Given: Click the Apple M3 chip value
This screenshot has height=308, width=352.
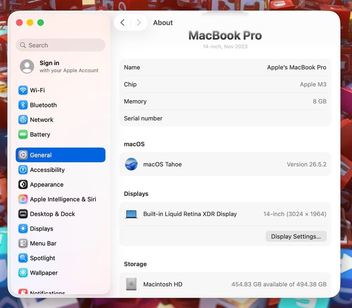Looking at the screenshot, I should (313, 84).
